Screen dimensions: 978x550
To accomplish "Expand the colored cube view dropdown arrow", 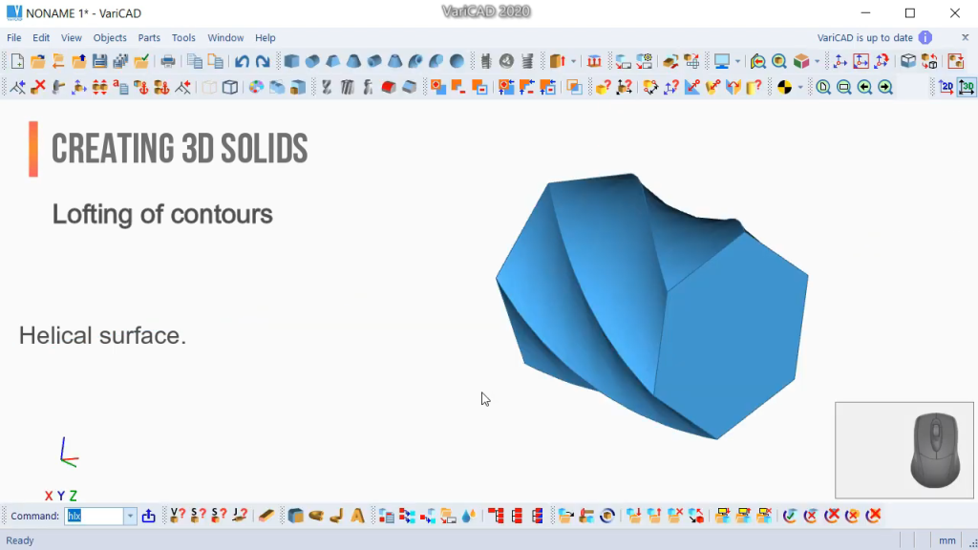I will click(x=817, y=61).
